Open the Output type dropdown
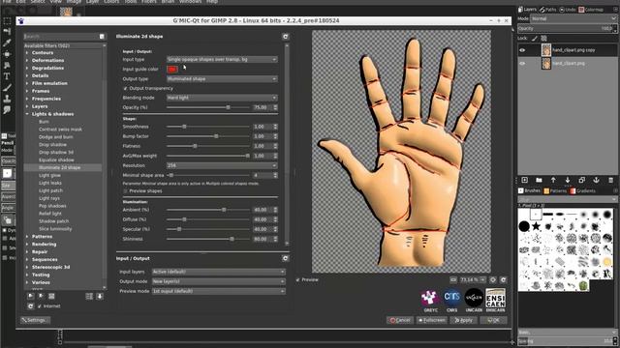The height and width of the screenshot is (348, 620). pos(222,79)
